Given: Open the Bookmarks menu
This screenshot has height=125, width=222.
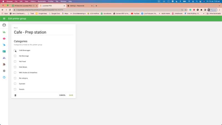Looking at the screenshot, I should tap(42, 1).
